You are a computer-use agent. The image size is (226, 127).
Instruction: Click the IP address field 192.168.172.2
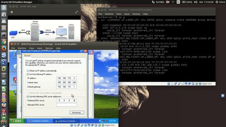click(66, 78)
